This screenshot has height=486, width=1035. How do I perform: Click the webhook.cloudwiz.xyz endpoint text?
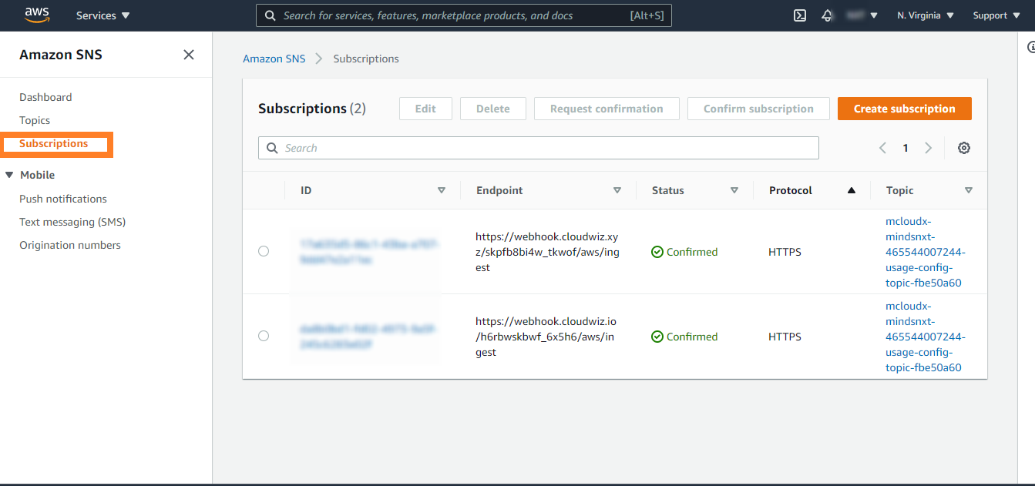coord(547,252)
